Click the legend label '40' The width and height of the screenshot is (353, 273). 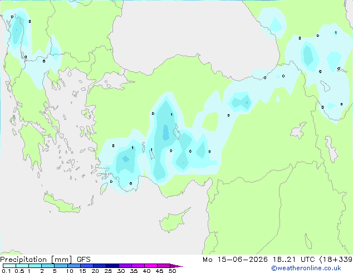[146, 271]
